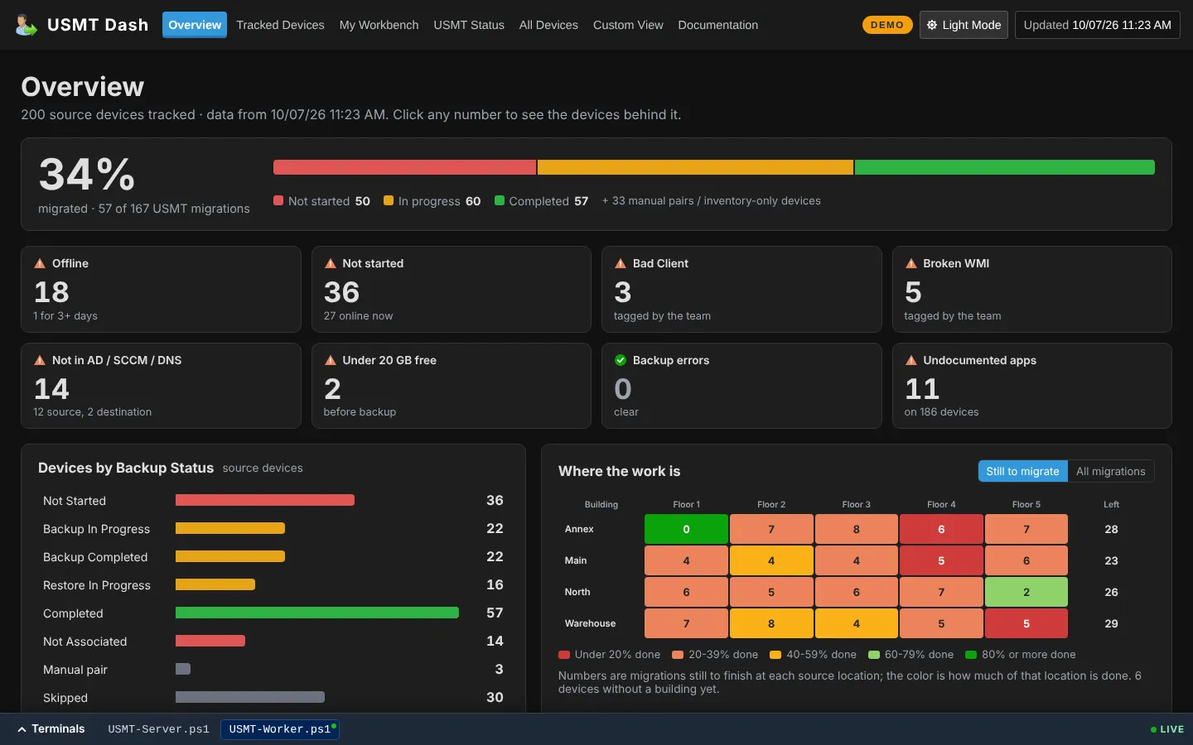Select the Still to migrate view
The height and width of the screenshot is (745, 1193).
click(1022, 471)
